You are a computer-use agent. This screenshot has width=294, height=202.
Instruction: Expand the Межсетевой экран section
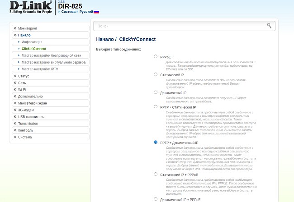coord(51,103)
